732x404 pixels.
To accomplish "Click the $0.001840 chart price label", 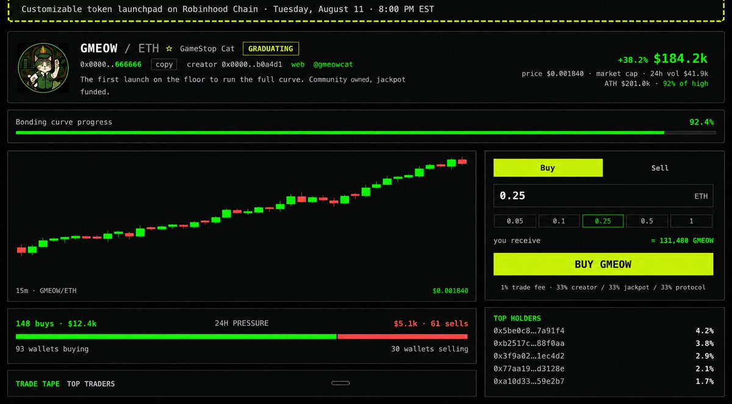I will coord(450,291).
